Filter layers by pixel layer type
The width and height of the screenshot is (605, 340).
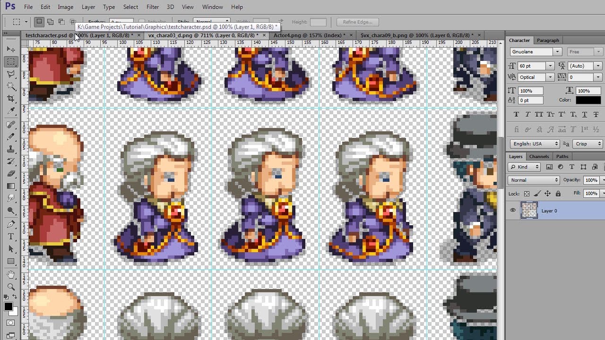(x=549, y=167)
